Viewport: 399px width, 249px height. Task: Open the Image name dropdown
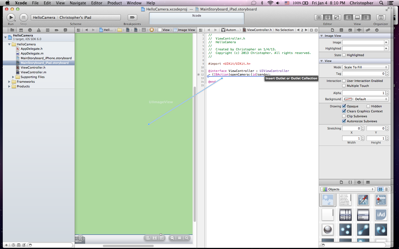tap(386, 42)
